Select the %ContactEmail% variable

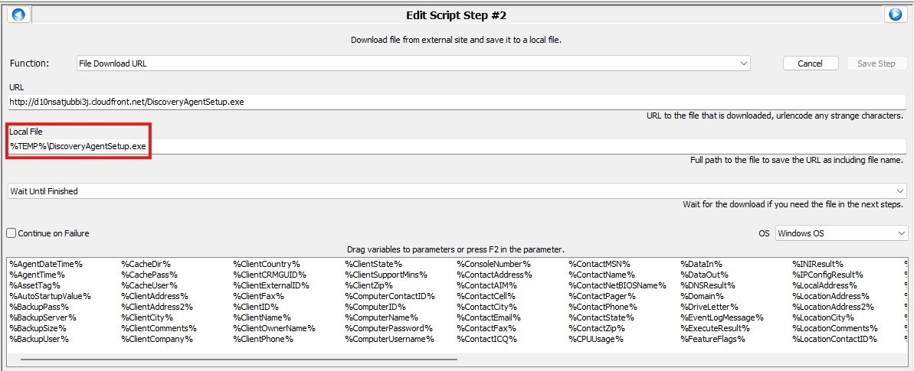(489, 317)
